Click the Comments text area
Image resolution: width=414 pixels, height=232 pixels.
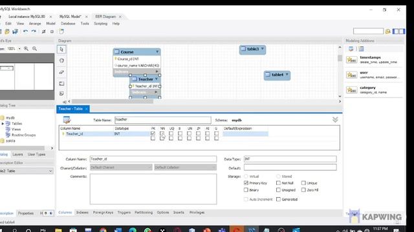[x=153, y=189]
